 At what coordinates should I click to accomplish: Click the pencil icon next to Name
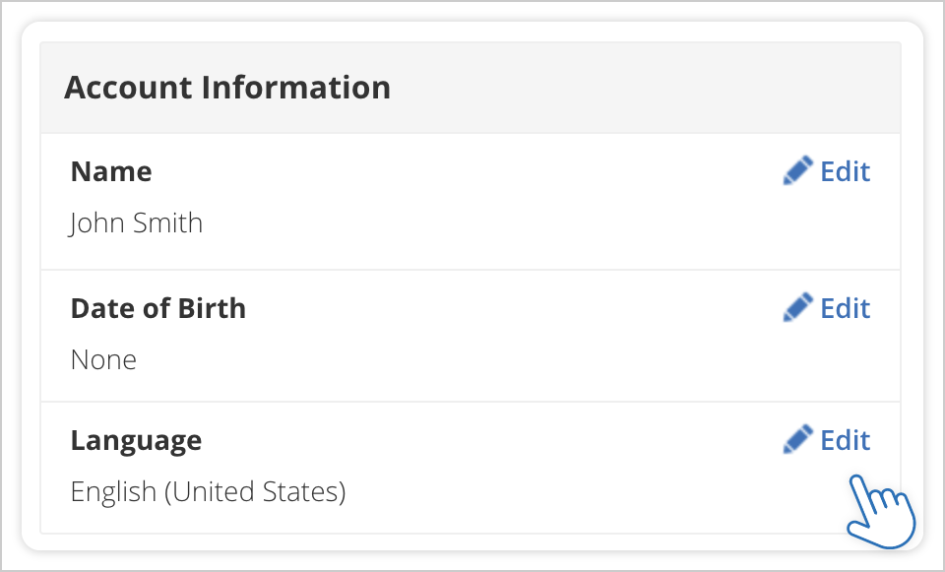coord(797,170)
